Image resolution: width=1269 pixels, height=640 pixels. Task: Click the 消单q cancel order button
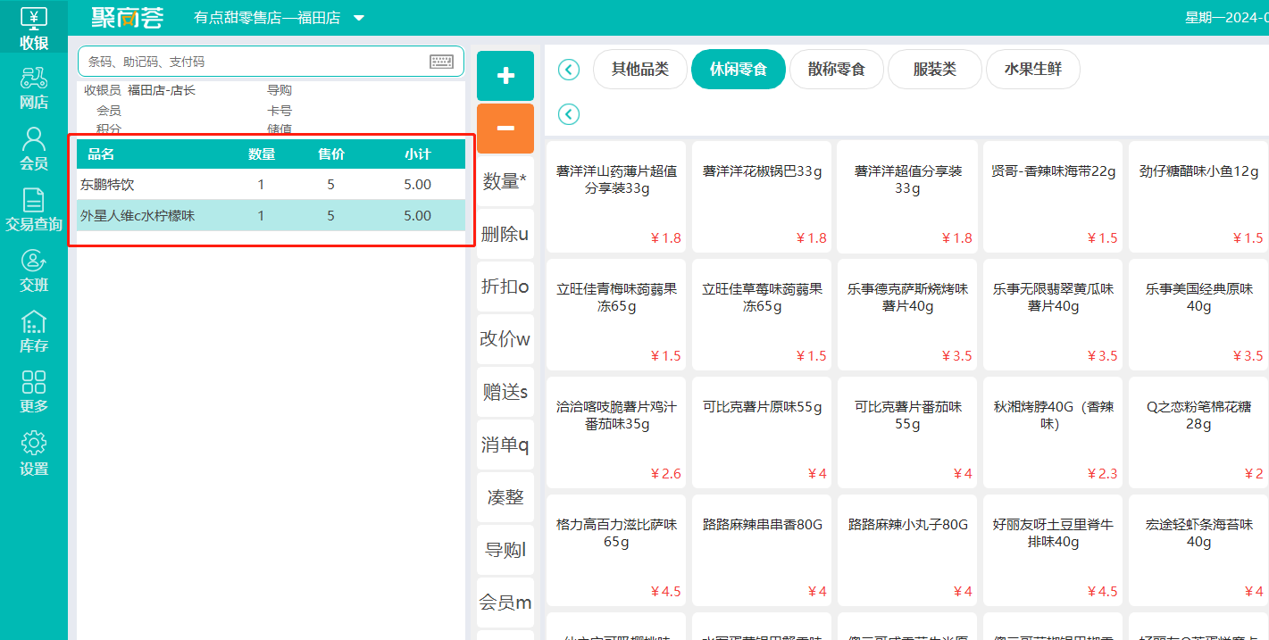click(x=505, y=445)
